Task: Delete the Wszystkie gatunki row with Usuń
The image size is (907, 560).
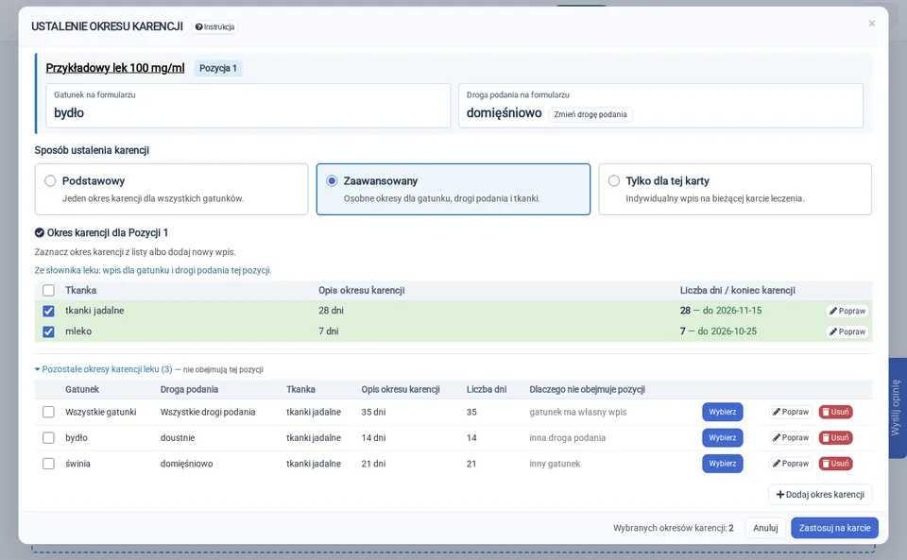Action: click(835, 412)
